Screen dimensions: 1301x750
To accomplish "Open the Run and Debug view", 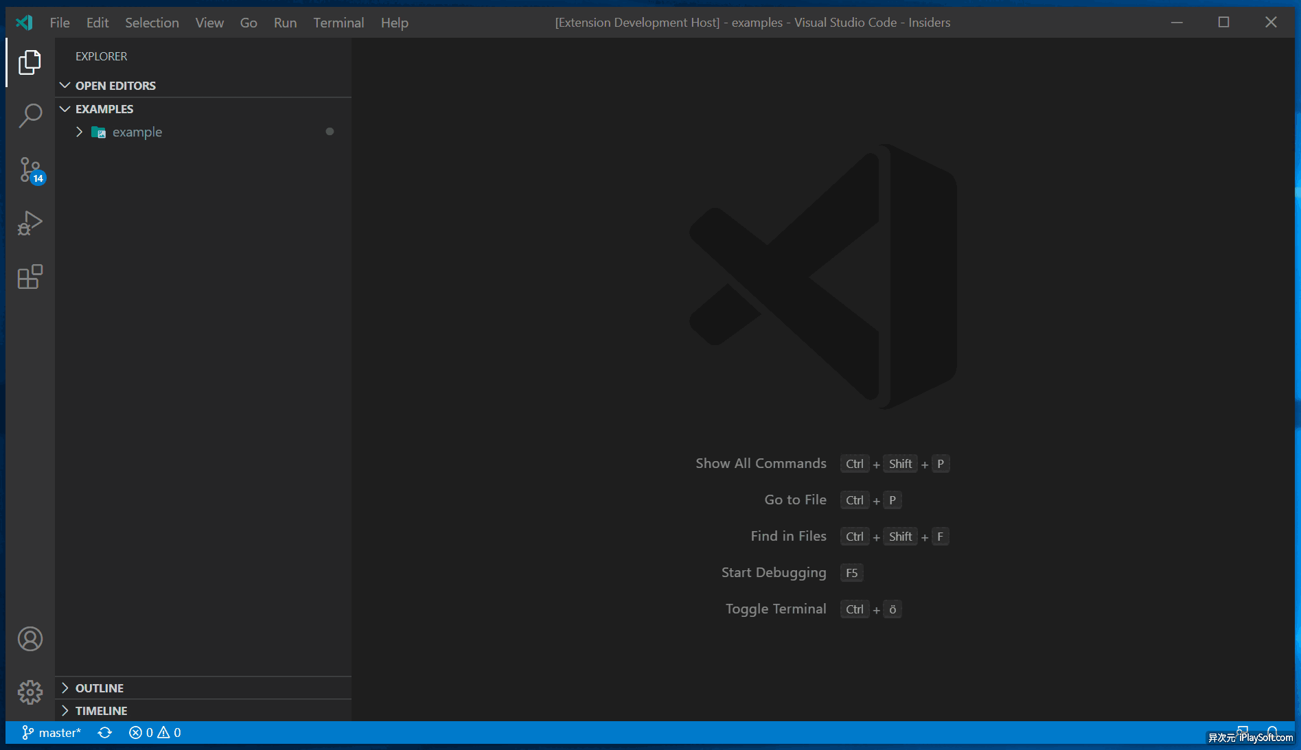I will pyautogui.click(x=30, y=223).
